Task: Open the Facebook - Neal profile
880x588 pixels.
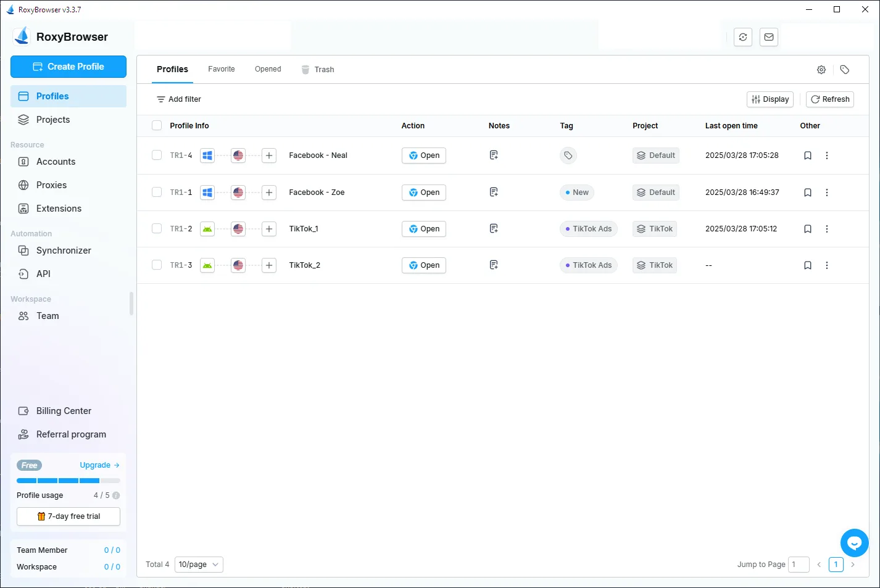Action: point(424,155)
